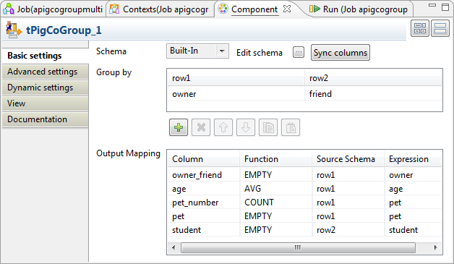Select the owner_friend column cell
454x264 pixels.
(x=204, y=175)
